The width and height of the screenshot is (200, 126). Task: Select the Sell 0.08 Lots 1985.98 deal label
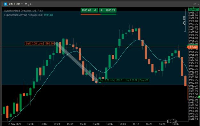[40, 43]
